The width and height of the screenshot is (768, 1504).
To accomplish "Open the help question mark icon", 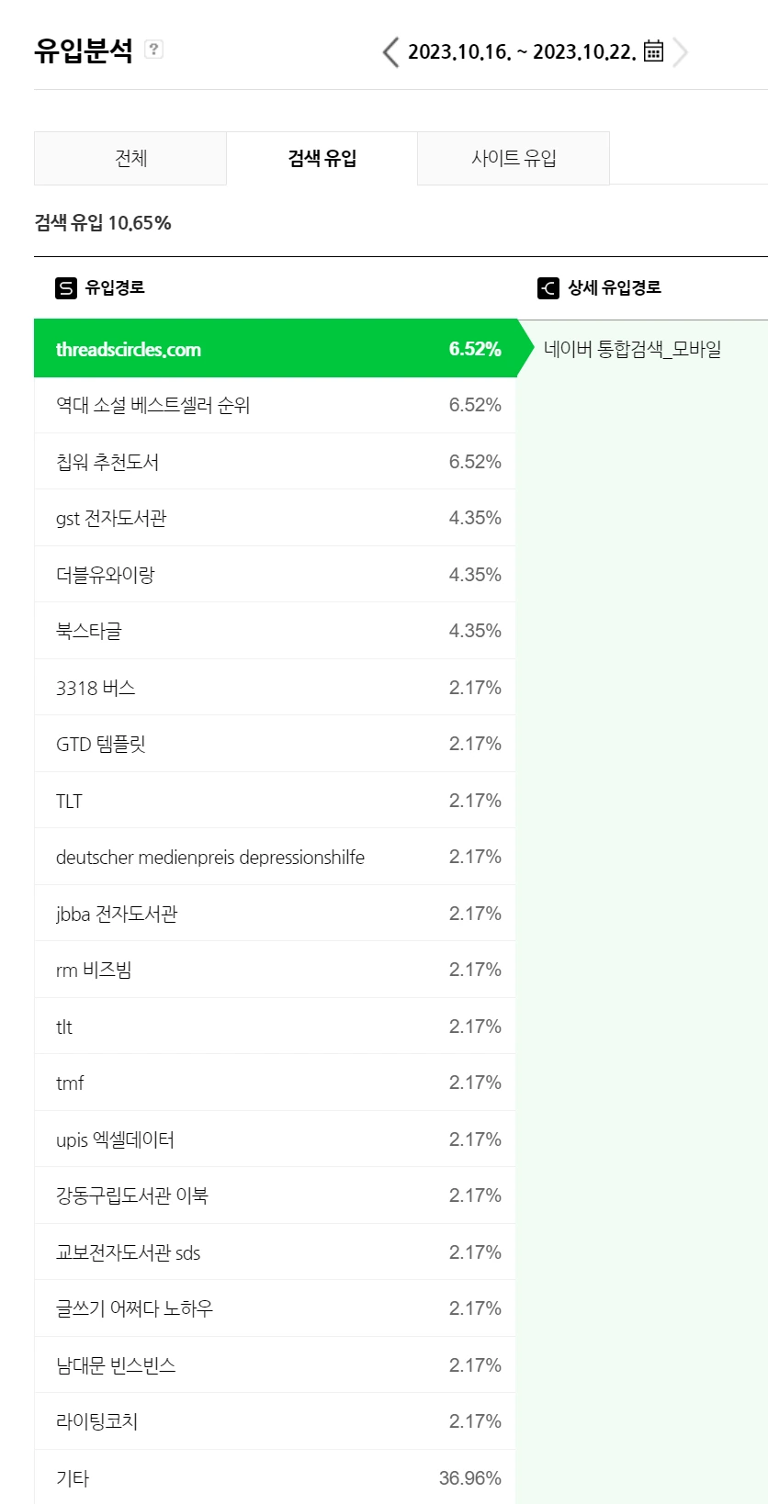I will point(154,50).
